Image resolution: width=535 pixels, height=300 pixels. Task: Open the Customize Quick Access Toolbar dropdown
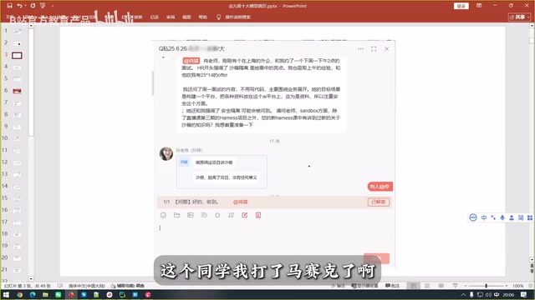52,6
